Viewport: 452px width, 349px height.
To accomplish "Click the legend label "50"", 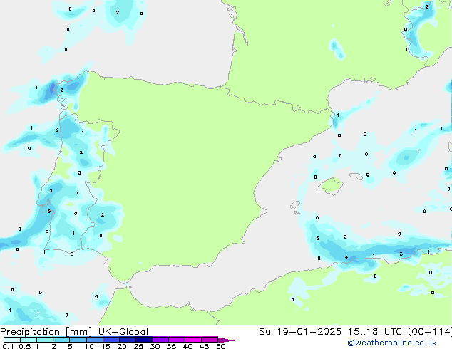I will click(x=221, y=346).
